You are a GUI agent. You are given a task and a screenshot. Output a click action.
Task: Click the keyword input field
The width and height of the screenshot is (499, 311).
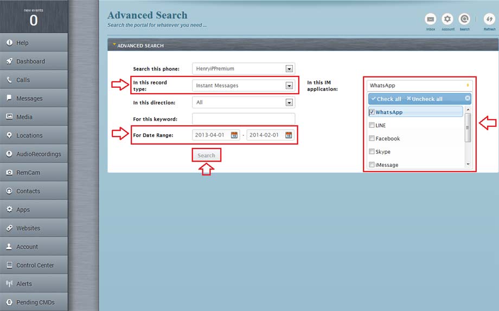pyautogui.click(x=244, y=119)
